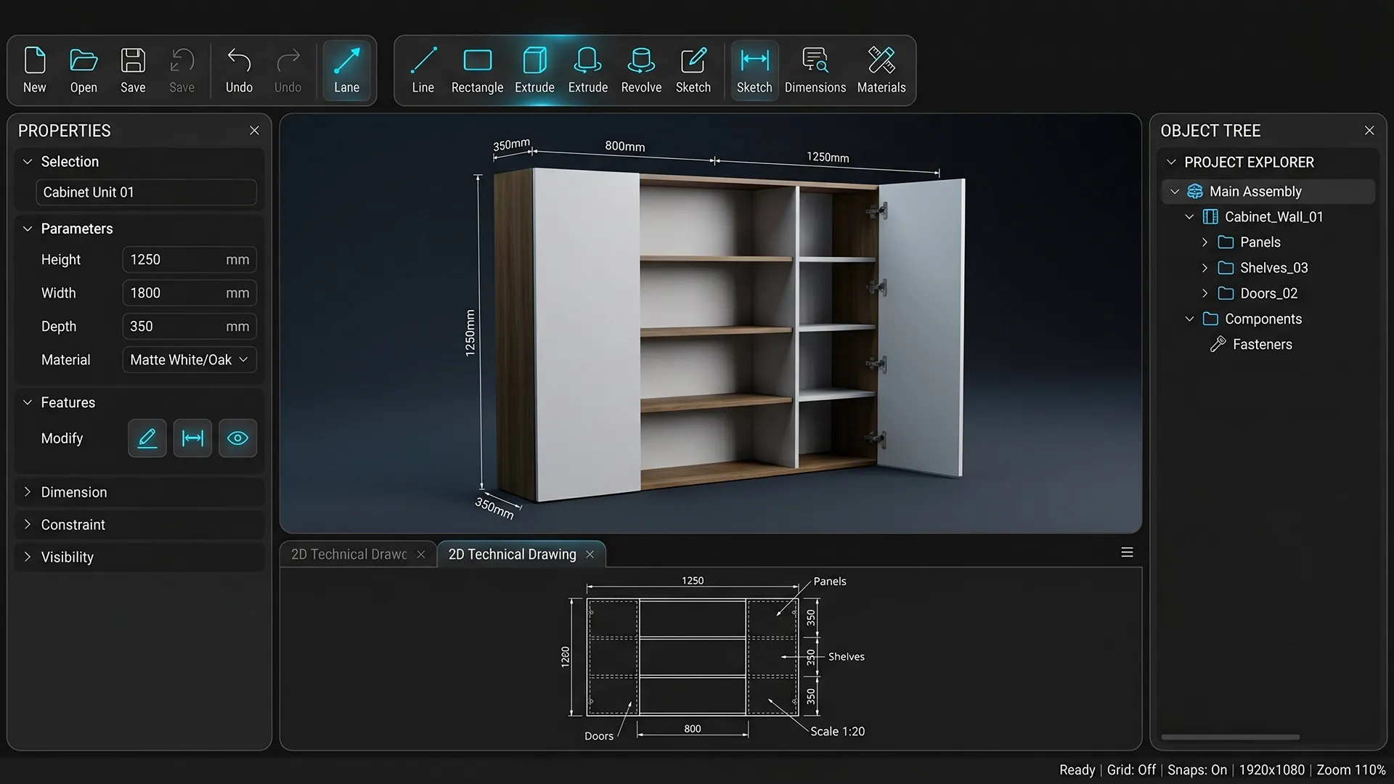
Task: Click the pencil edit Modify icon
Action: click(x=147, y=438)
